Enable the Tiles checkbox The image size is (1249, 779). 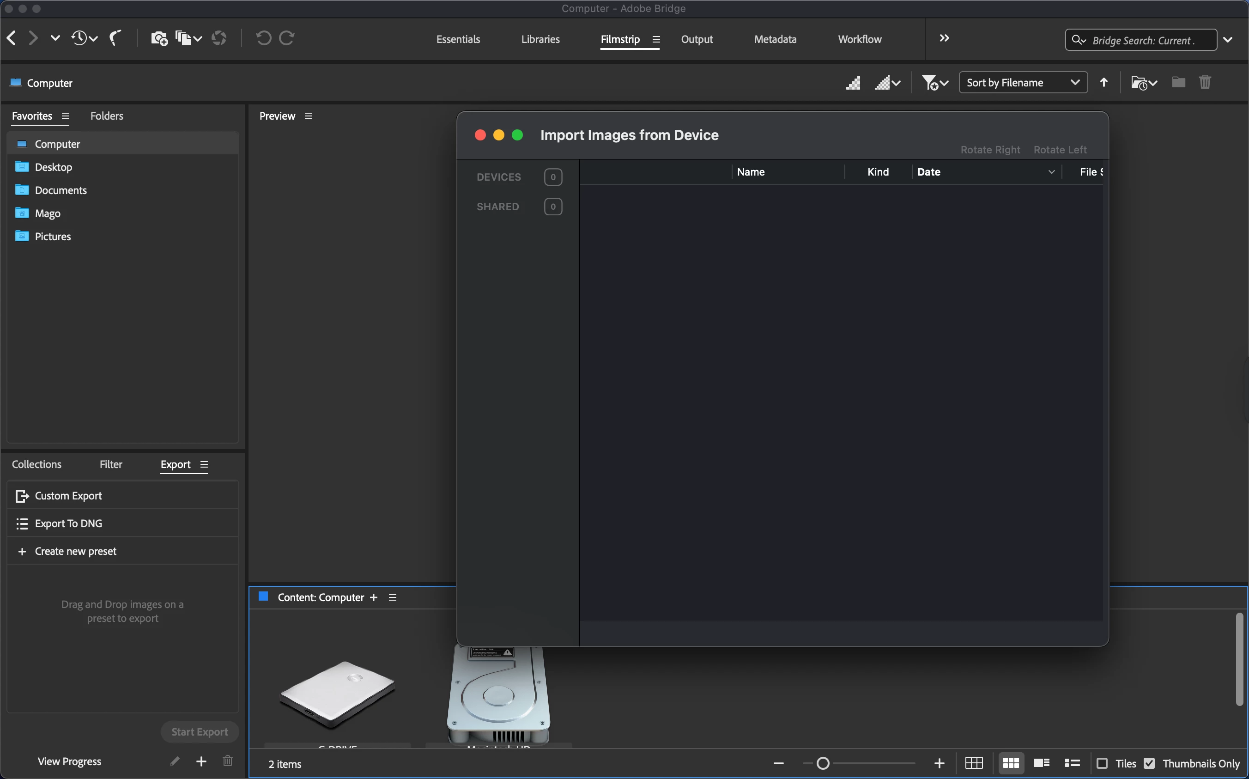click(1102, 764)
